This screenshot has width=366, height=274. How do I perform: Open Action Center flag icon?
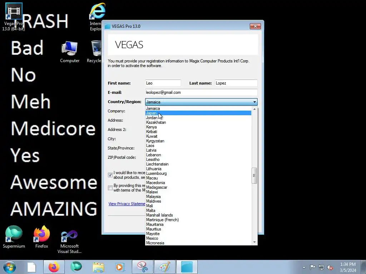(312, 267)
